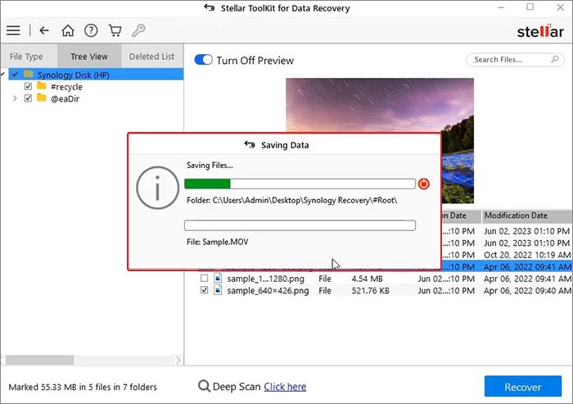
Task: Click the Deep Scan magnifier icon
Action: coord(204,387)
